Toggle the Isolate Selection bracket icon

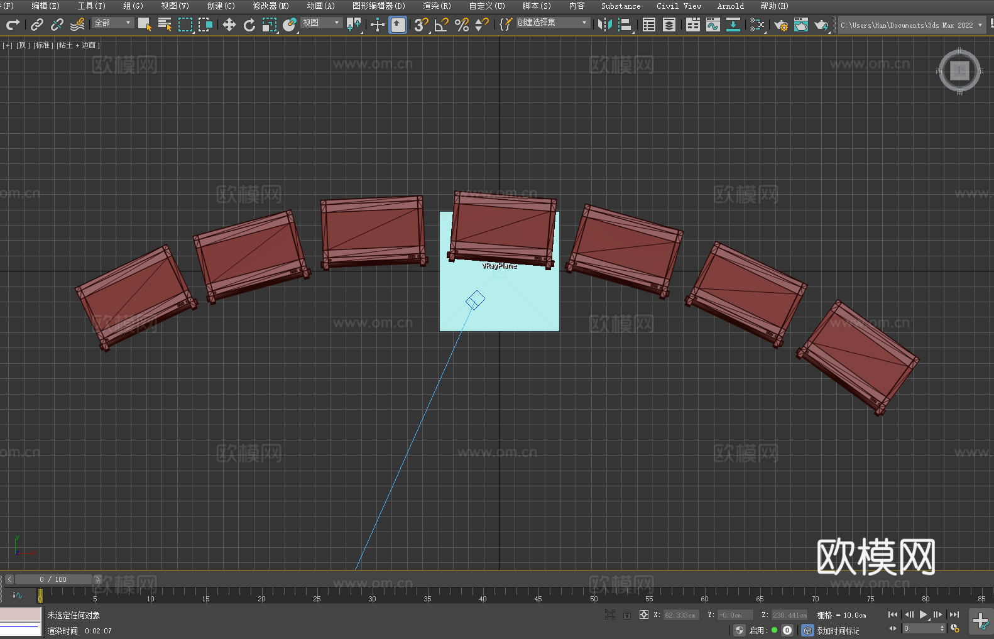609,614
